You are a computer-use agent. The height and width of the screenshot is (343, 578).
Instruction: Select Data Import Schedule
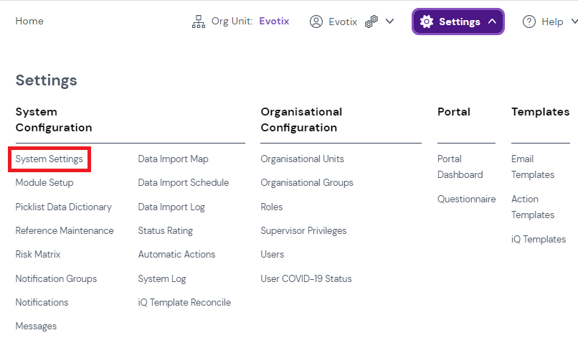[184, 182]
